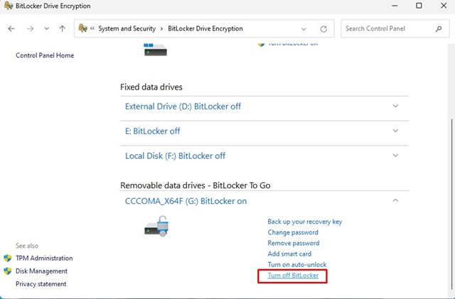Click the Back navigation arrow
The image size is (455, 299).
click(x=11, y=29)
